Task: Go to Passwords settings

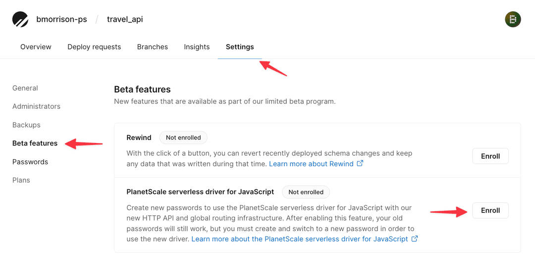Action: click(30, 162)
